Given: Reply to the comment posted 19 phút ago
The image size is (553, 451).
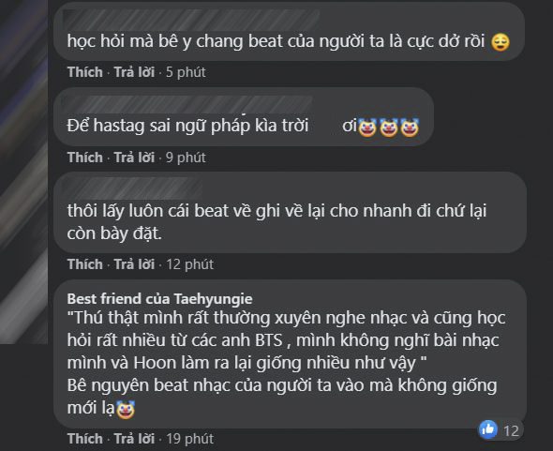Looking at the screenshot, I should pos(134,439).
